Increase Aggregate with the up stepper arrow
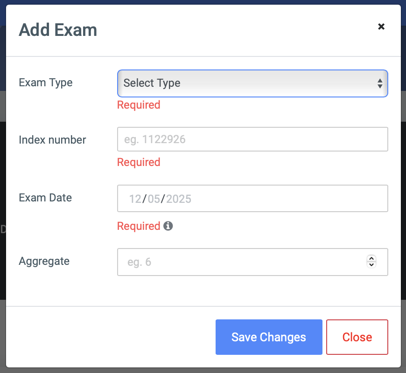The image size is (406, 373). pos(371,259)
